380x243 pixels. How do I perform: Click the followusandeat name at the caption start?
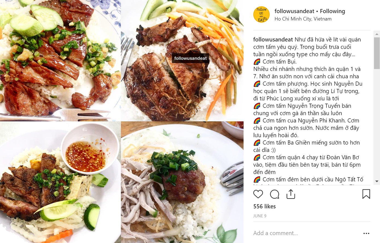point(273,39)
